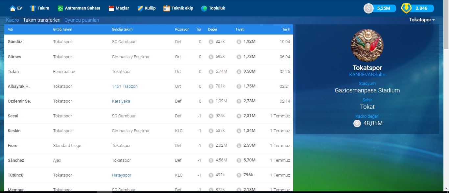Image resolution: width=449 pixels, height=193 pixels.
Task: Click the shield icon beside Kulüp
Action: tap(140, 8)
